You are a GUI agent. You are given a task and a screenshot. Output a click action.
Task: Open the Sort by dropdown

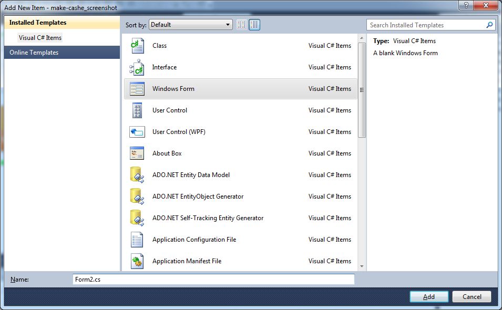pyautogui.click(x=191, y=25)
